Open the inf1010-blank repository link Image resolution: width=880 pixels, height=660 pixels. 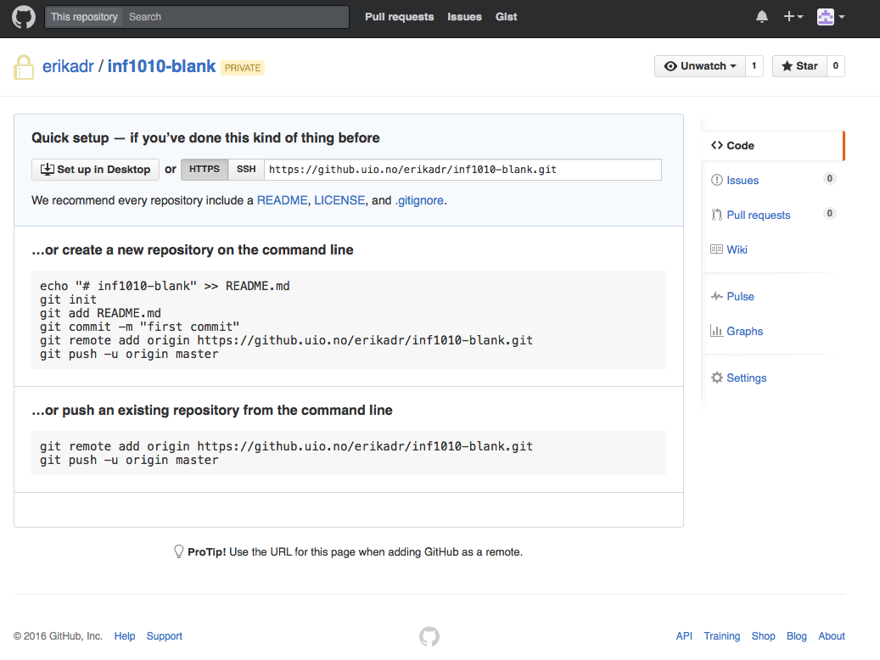click(x=161, y=66)
